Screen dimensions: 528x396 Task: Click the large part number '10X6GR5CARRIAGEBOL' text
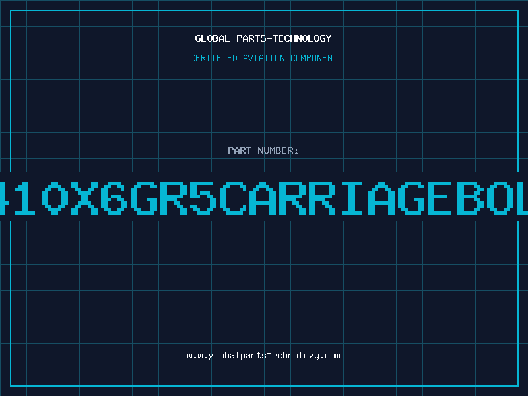click(x=264, y=197)
